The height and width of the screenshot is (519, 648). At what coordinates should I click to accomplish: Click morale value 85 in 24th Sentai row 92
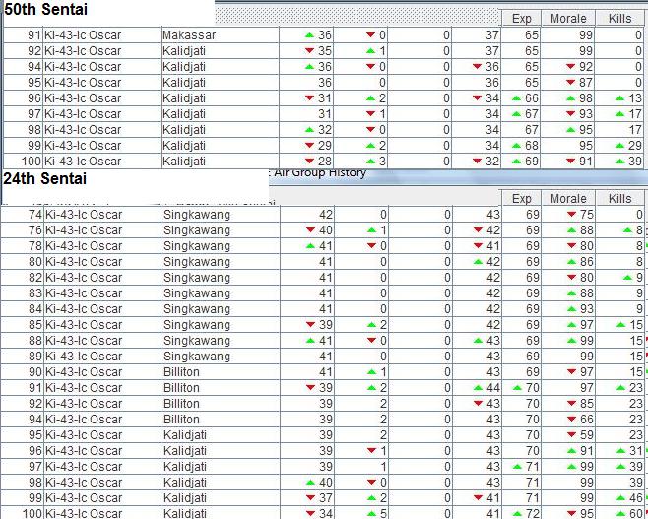coord(586,404)
